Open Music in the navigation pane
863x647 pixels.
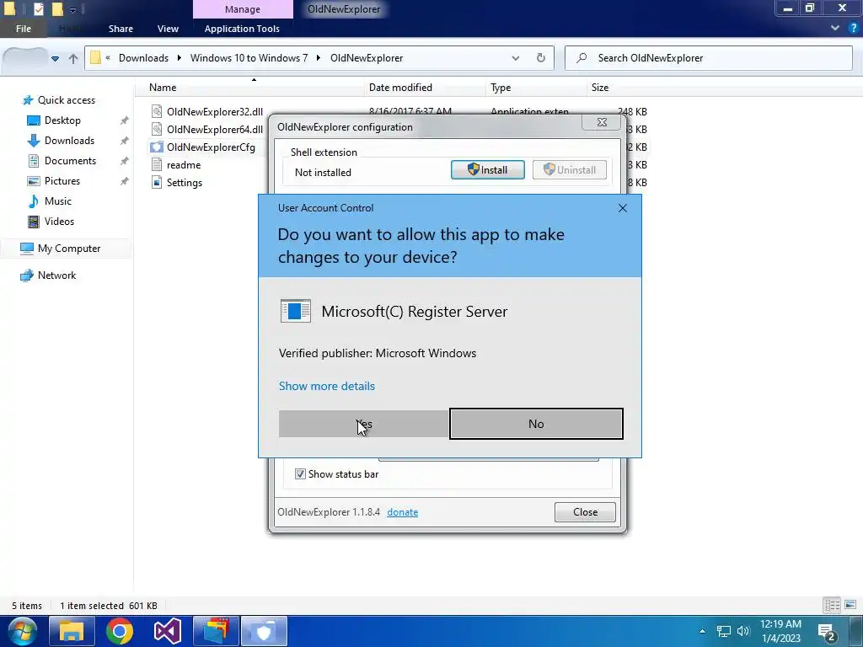[x=58, y=201]
